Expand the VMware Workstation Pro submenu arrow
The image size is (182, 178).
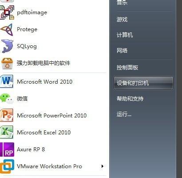(102, 166)
